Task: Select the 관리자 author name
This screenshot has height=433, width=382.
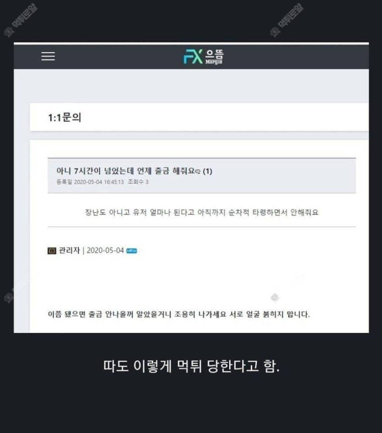Action: [70, 250]
